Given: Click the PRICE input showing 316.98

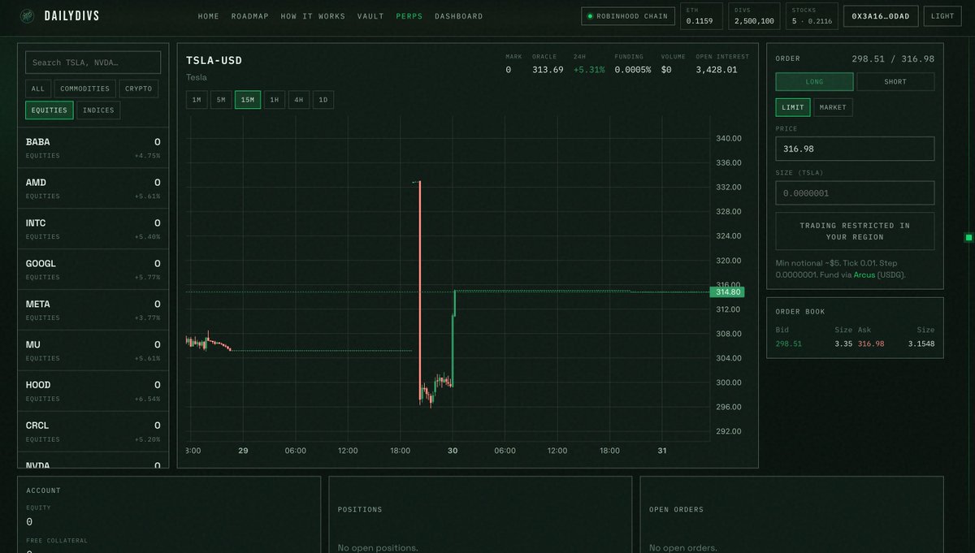Looking at the screenshot, I should pos(855,149).
